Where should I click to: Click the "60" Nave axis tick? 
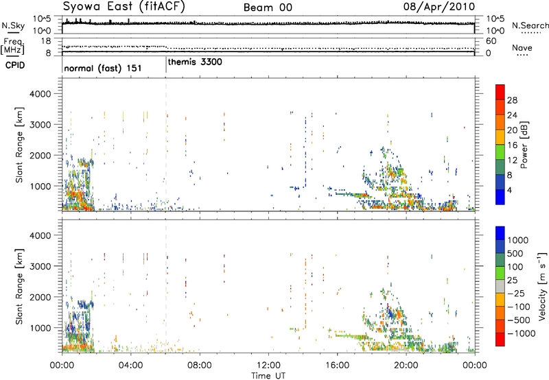[491, 40]
